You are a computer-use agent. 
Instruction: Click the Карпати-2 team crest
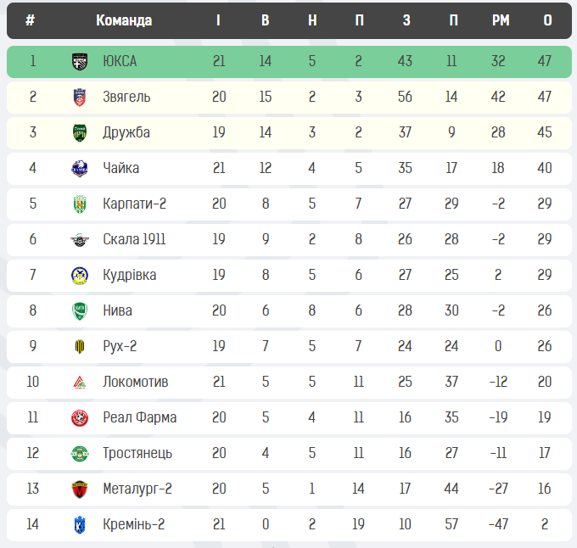coord(79,204)
